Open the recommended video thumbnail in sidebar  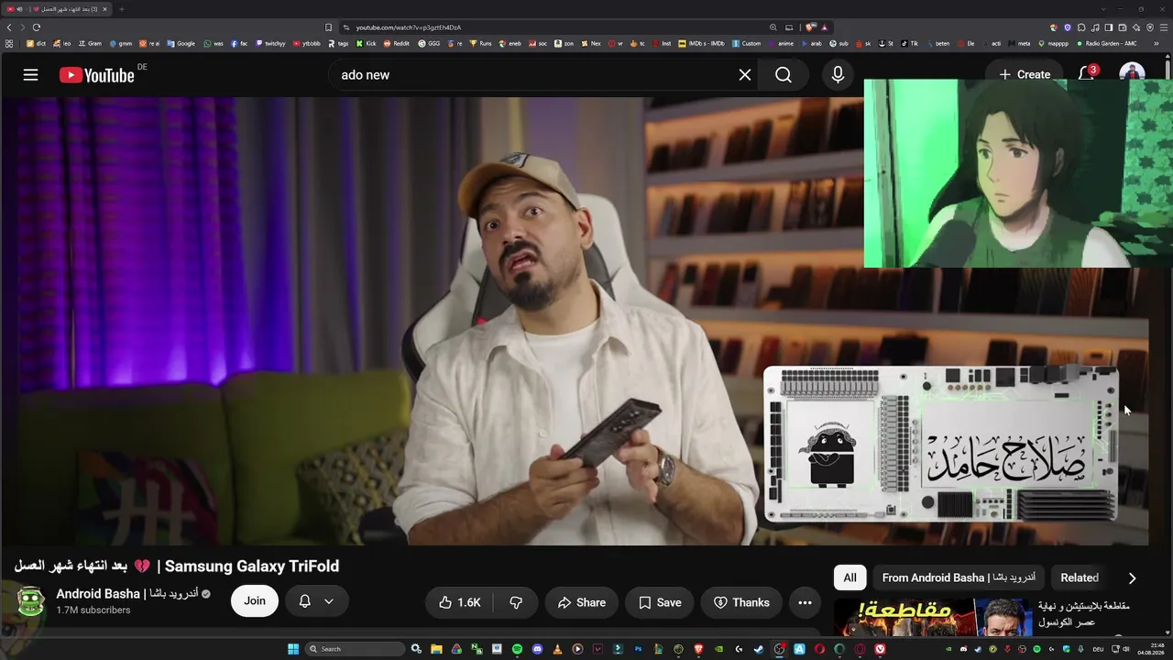pos(933,618)
